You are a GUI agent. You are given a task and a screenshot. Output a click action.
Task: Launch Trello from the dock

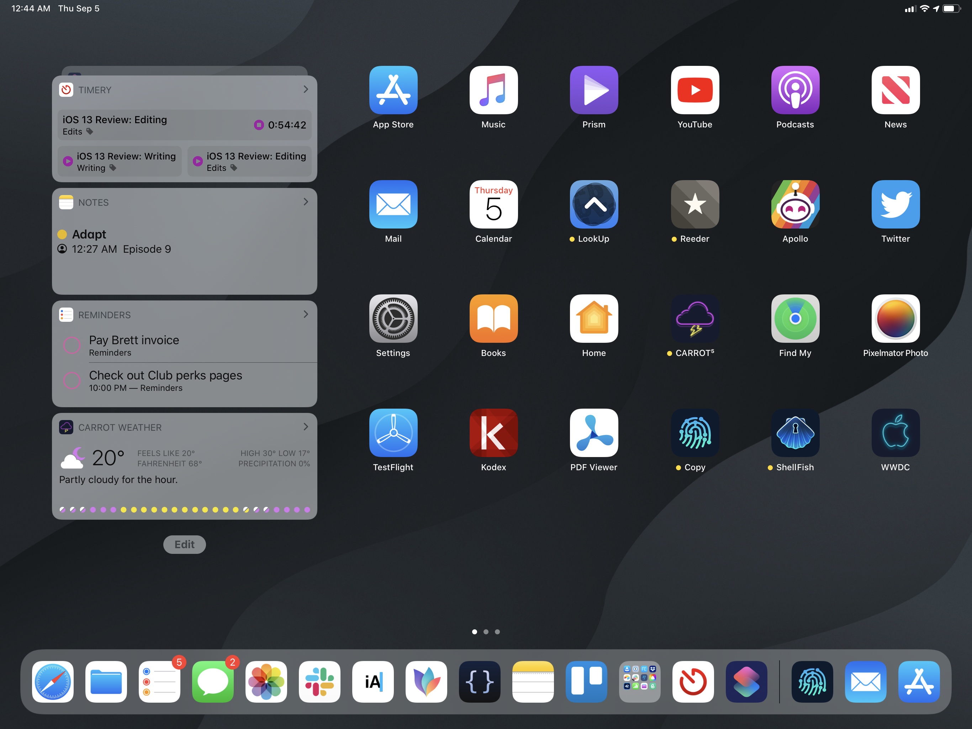586,682
